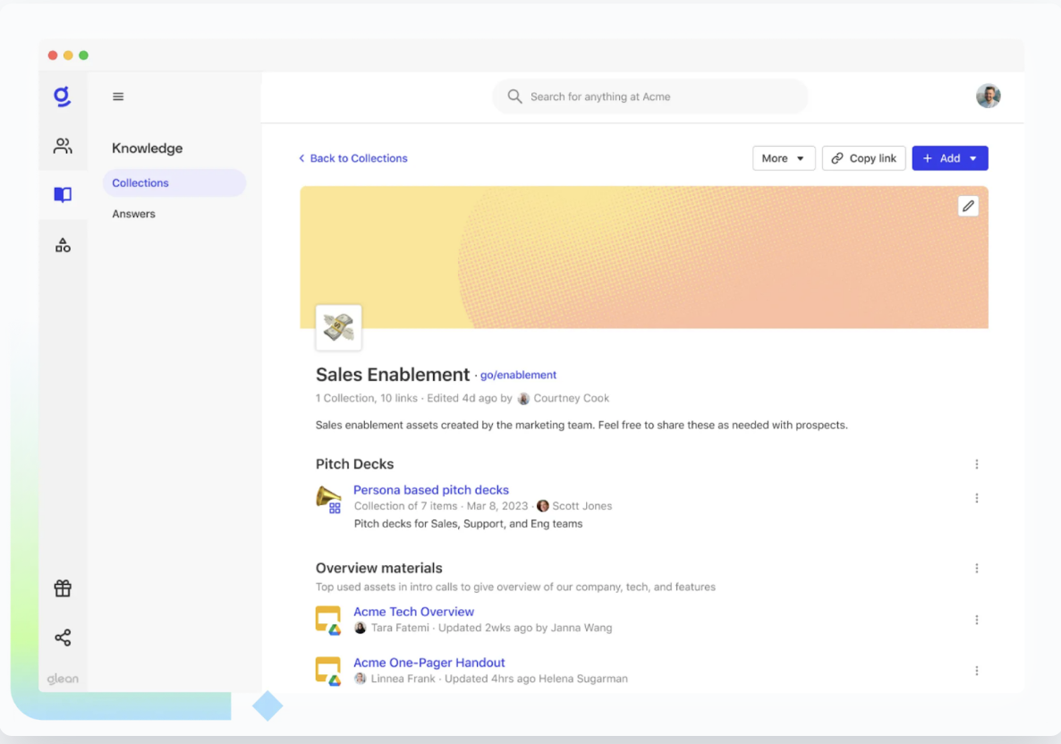The height and width of the screenshot is (744, 1061).
Task: Click the gift icon in sidebar
Action: tap(63, 588)
